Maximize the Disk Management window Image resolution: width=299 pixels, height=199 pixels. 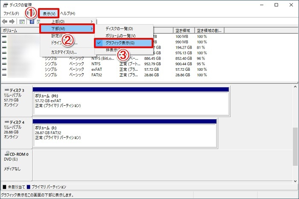point(276,5)
